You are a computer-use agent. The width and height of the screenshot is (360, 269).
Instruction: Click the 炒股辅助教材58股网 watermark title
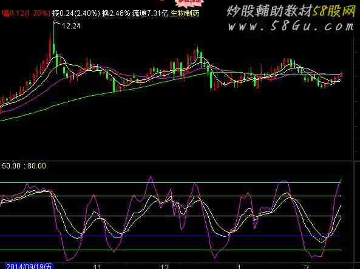(x=291, y=11)
